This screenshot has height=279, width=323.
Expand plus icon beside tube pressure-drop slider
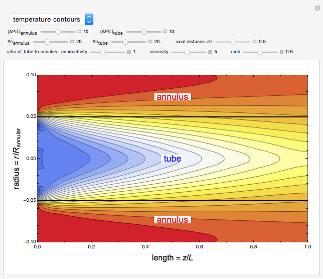coord(165,32)
